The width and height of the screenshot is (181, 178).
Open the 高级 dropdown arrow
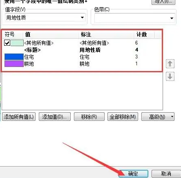tap(172, 117)
